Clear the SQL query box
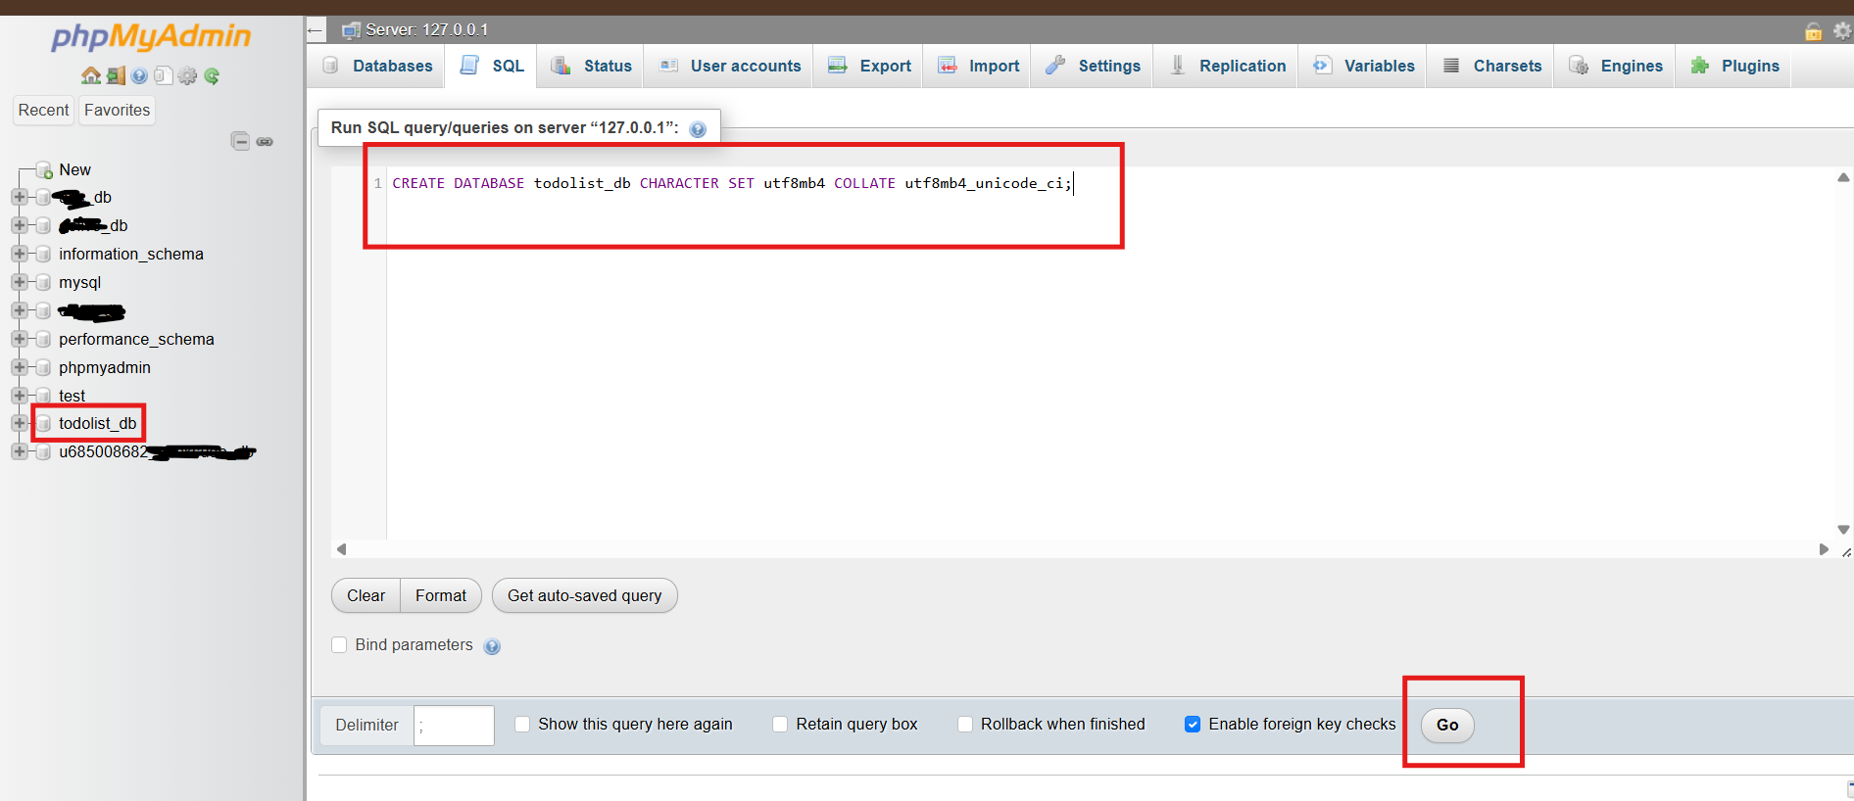 [366, 595]
